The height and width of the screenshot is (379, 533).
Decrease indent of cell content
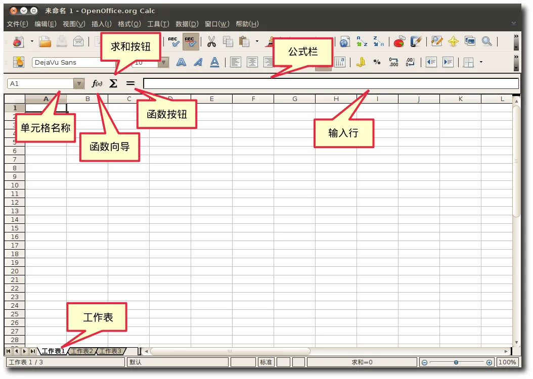[431, 62]
